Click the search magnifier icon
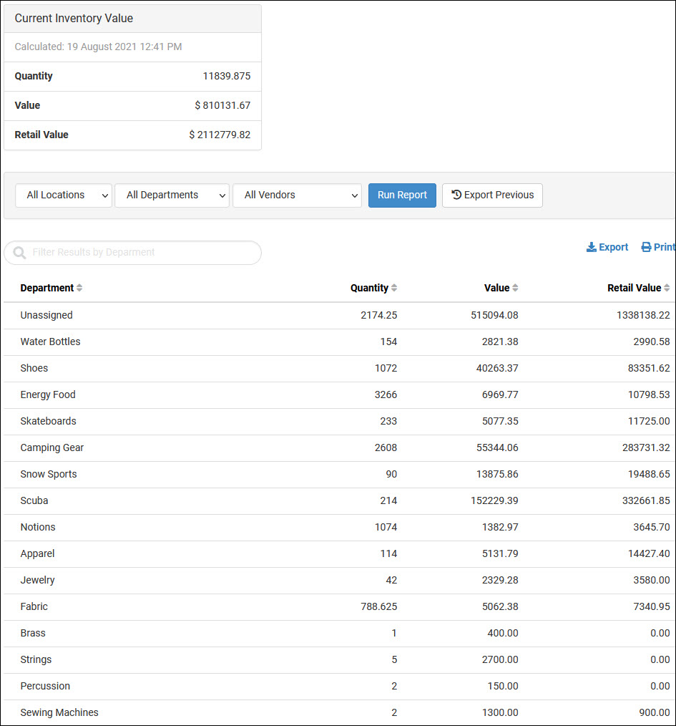The height and width of the screenshot is (726, 676). [x=19, y=253]
